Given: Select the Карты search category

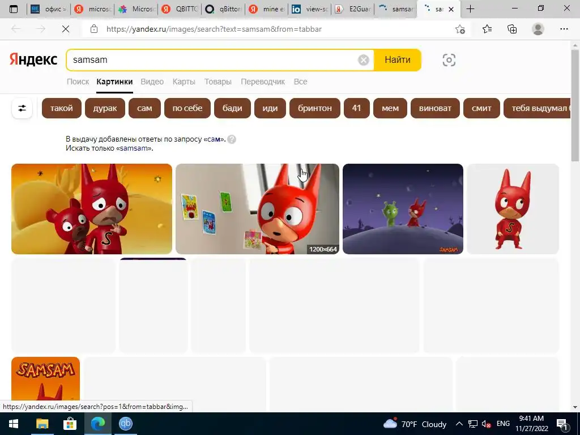Looking at the screenshot, I should tap(184, 82).
